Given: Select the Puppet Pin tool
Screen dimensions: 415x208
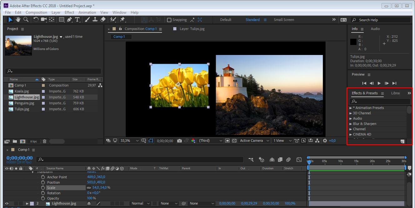Looking at the screenshot, I should point(123,20).
